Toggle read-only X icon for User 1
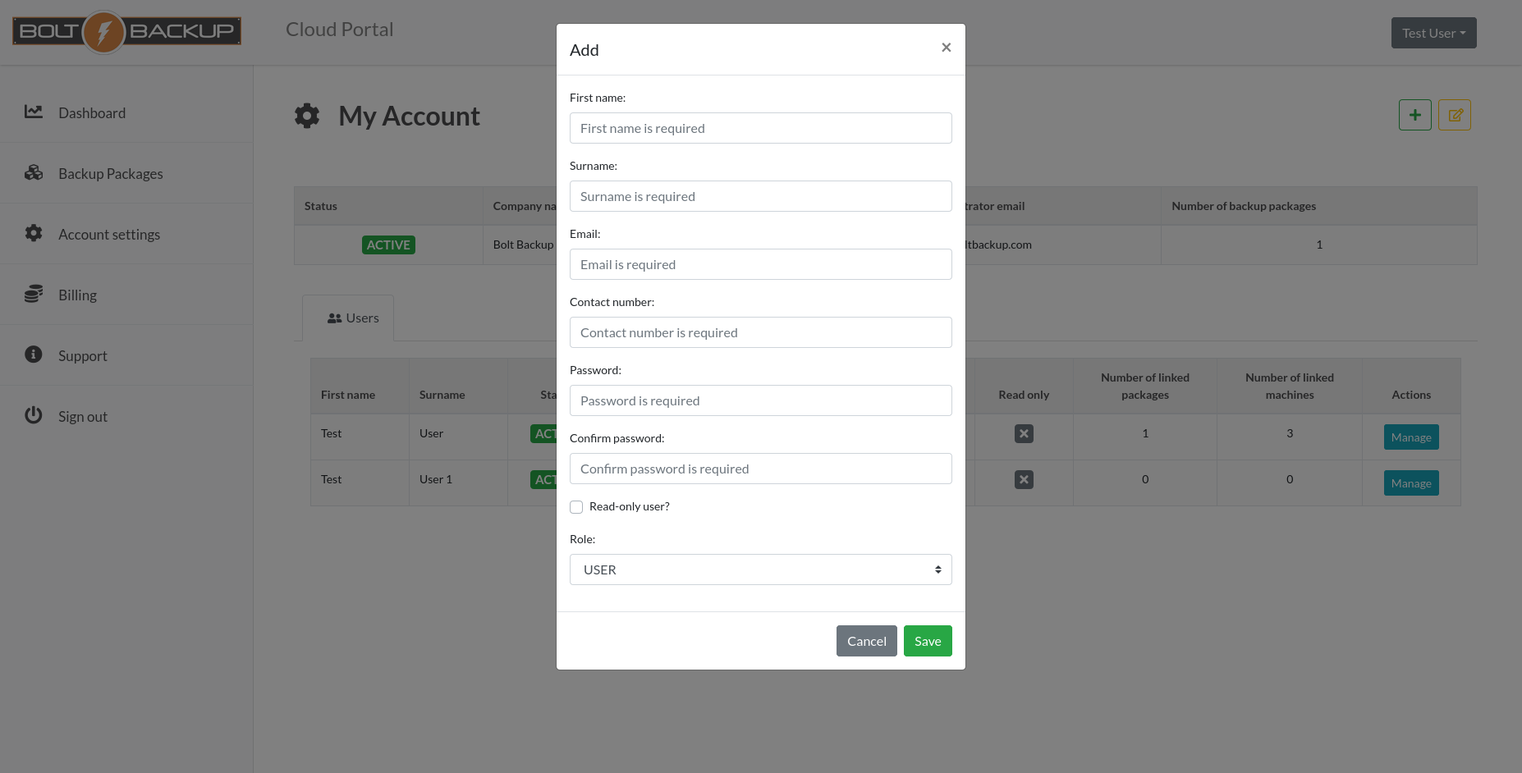Screen dimensions: 1522x773 [1024, 479]
